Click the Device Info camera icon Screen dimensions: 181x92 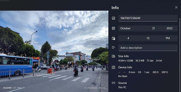pyautogui.click(x=113, y=67)
